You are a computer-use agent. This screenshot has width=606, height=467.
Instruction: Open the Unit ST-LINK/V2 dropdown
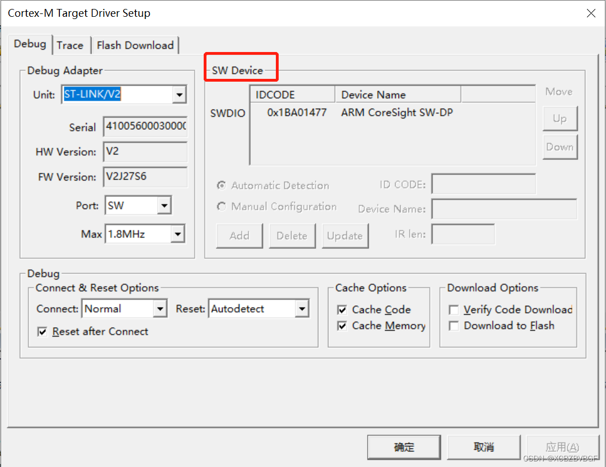pos(179,95)
